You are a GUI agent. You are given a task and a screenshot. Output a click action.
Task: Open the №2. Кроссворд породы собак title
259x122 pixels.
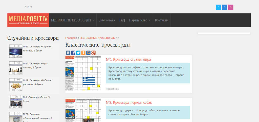[129, 102]
